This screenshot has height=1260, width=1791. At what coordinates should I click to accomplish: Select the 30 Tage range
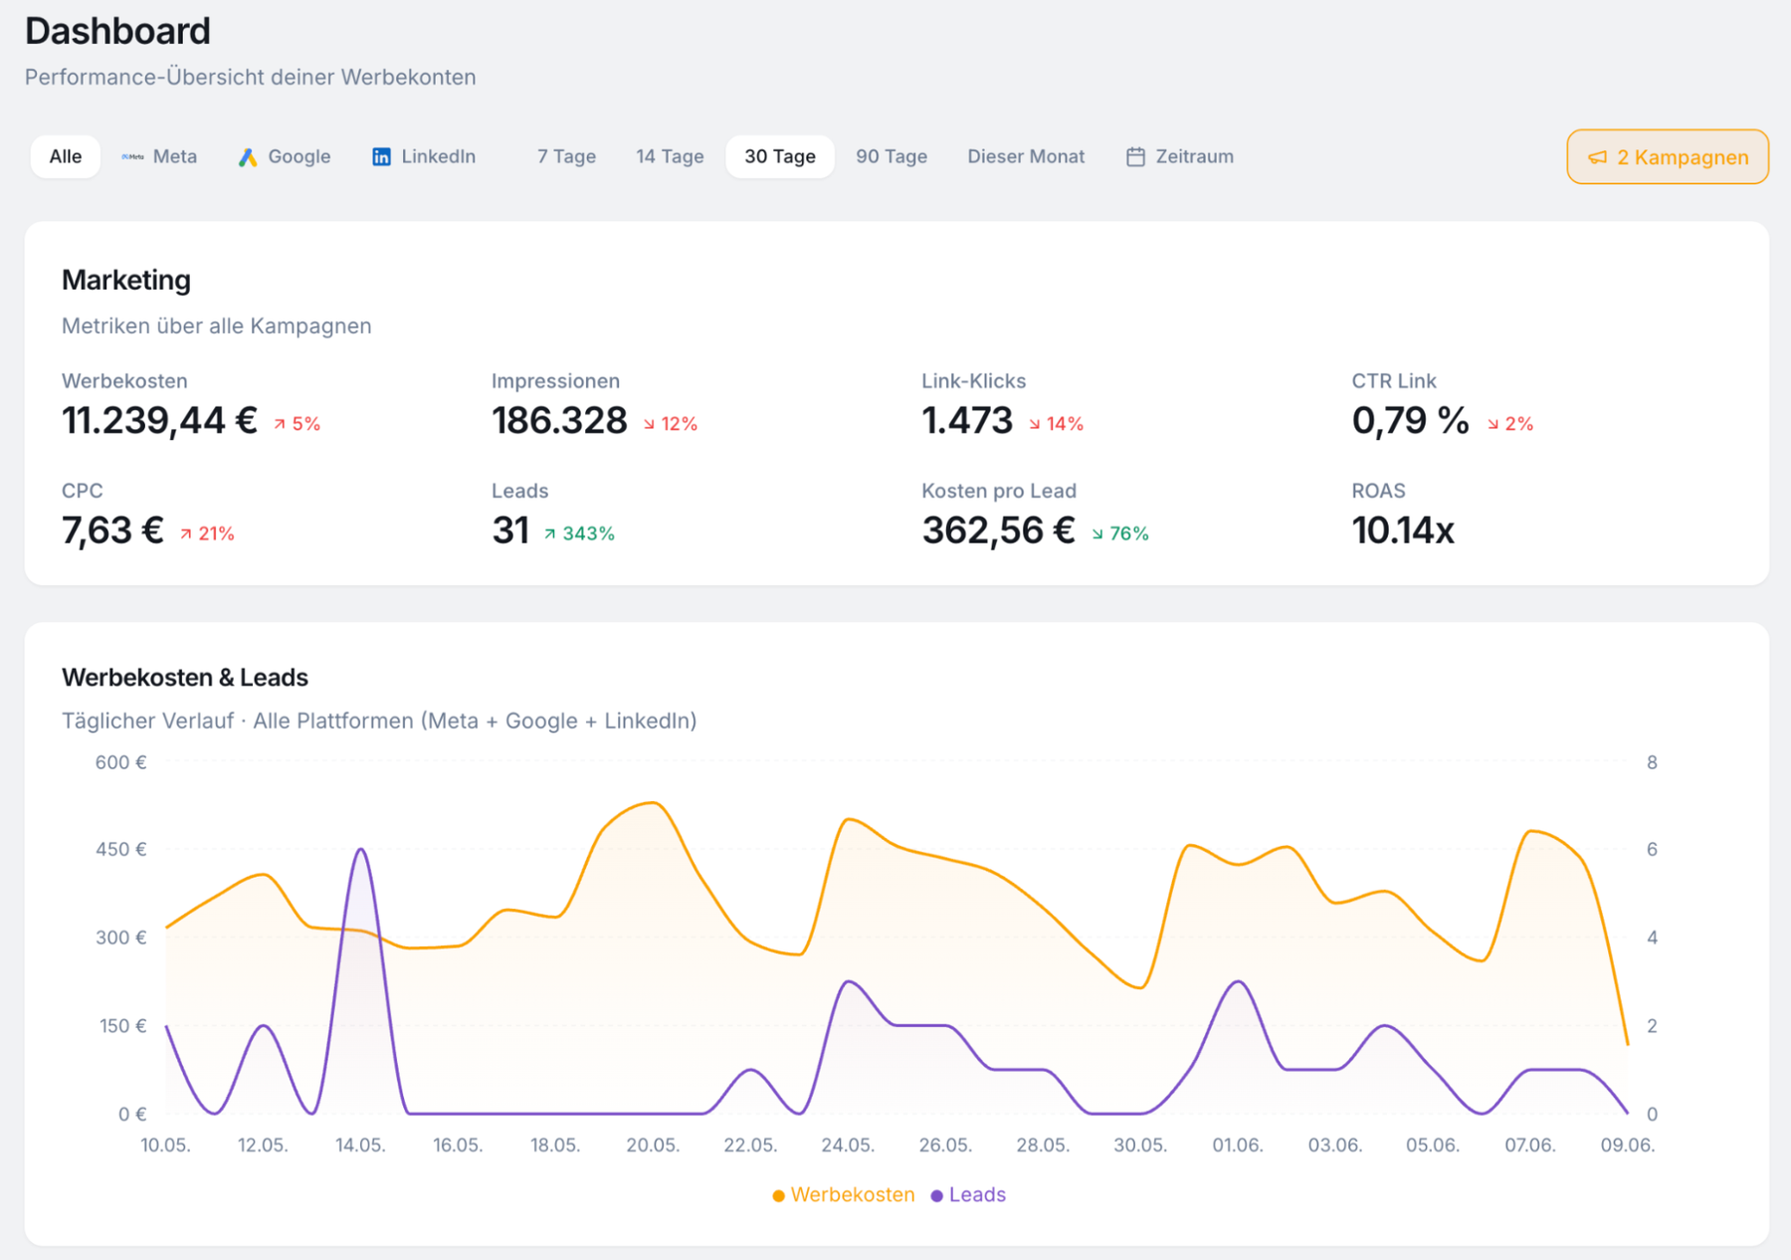coord(780,156)
